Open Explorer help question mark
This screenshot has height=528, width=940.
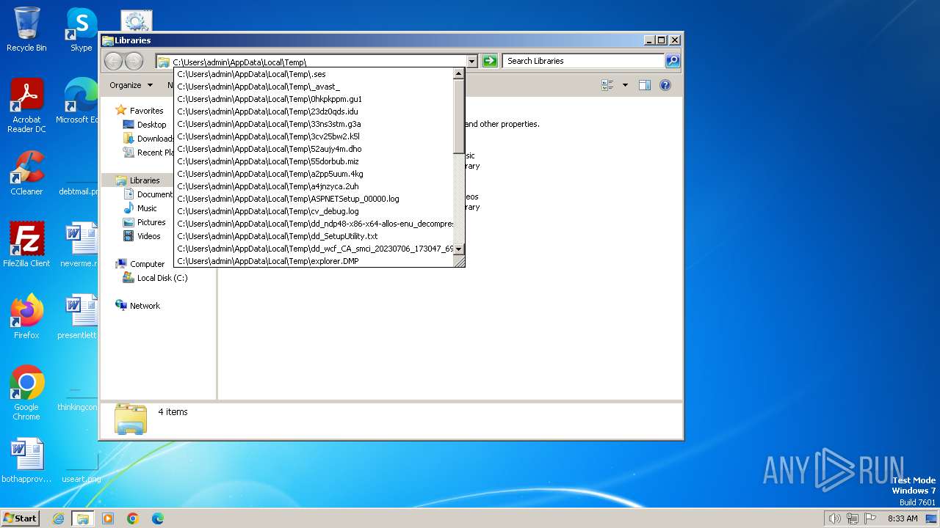(x=665, y=85)
